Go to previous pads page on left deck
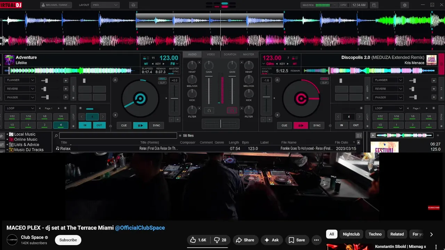This screenshot has height=250, width=445. point(40,108)
